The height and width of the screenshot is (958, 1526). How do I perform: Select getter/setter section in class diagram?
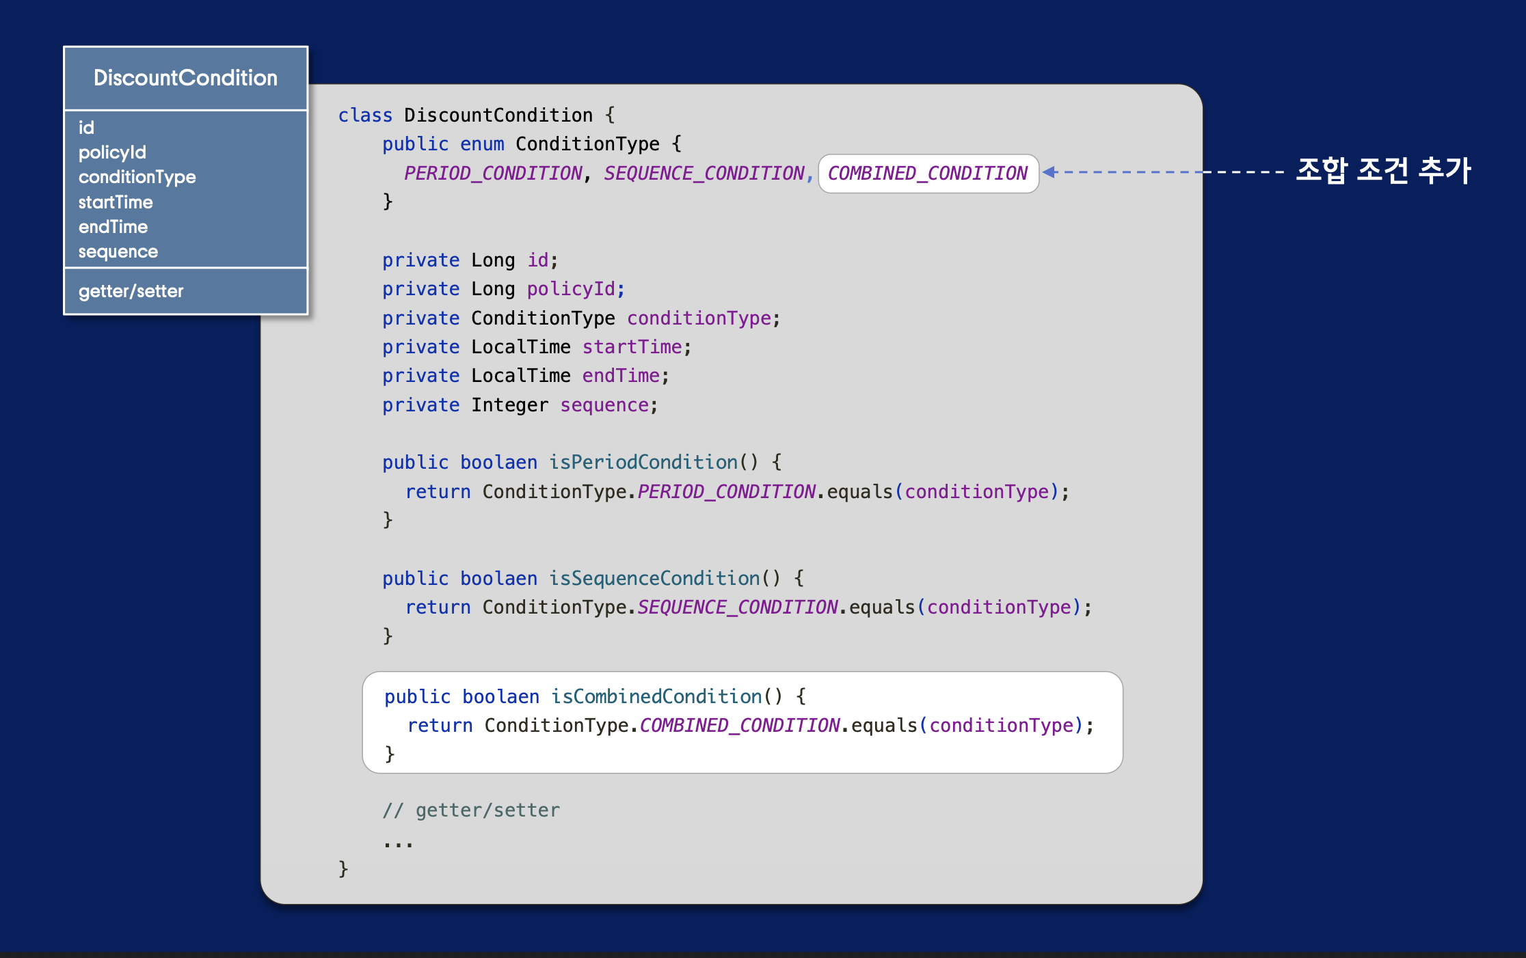coord(131,291)
